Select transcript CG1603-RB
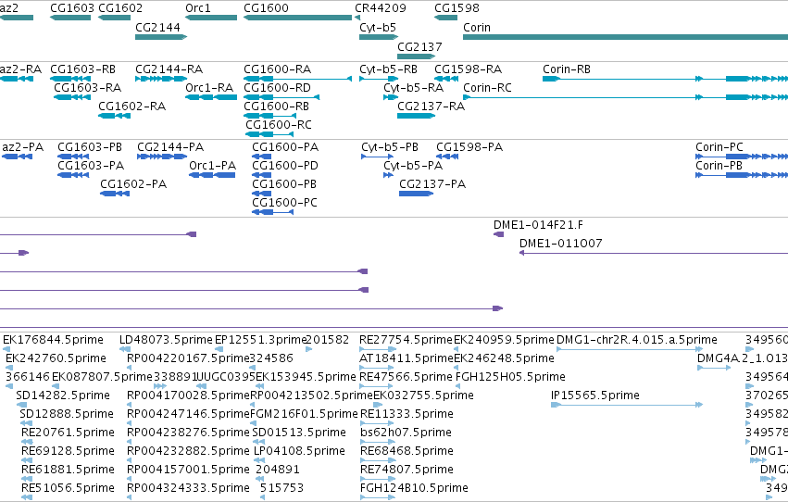Viewport: 788px width, 502px height. pos(82,69)
